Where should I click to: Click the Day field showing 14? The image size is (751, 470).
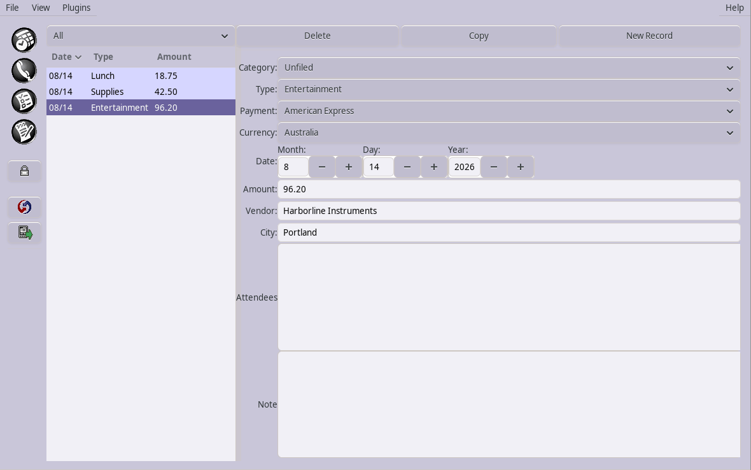coord(379,167)
